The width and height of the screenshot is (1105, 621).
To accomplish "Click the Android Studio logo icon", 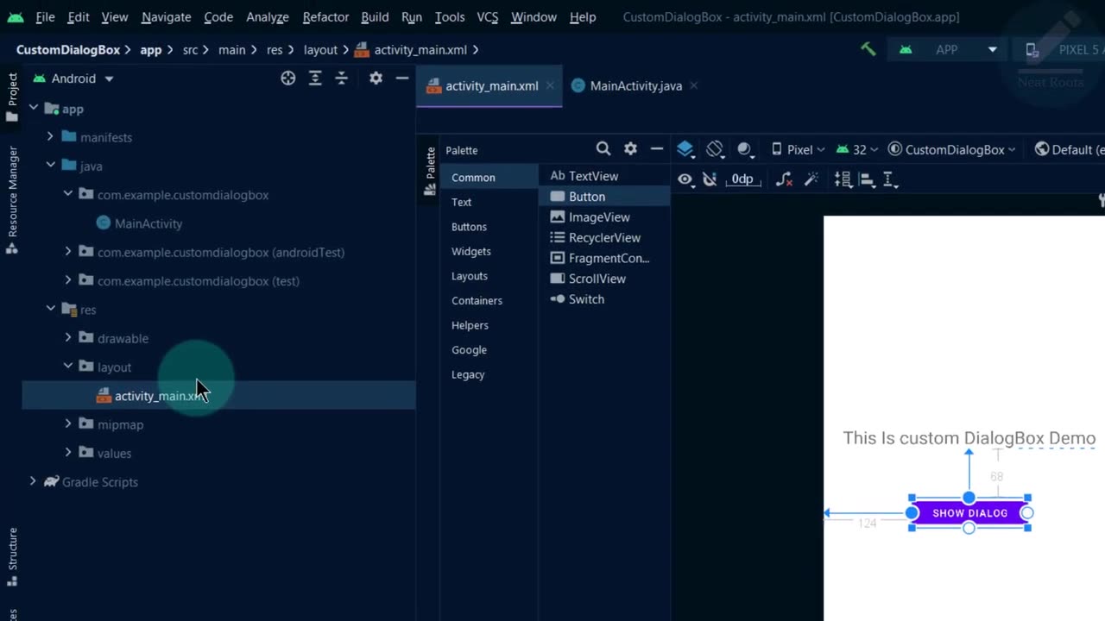I will point(15,16).
